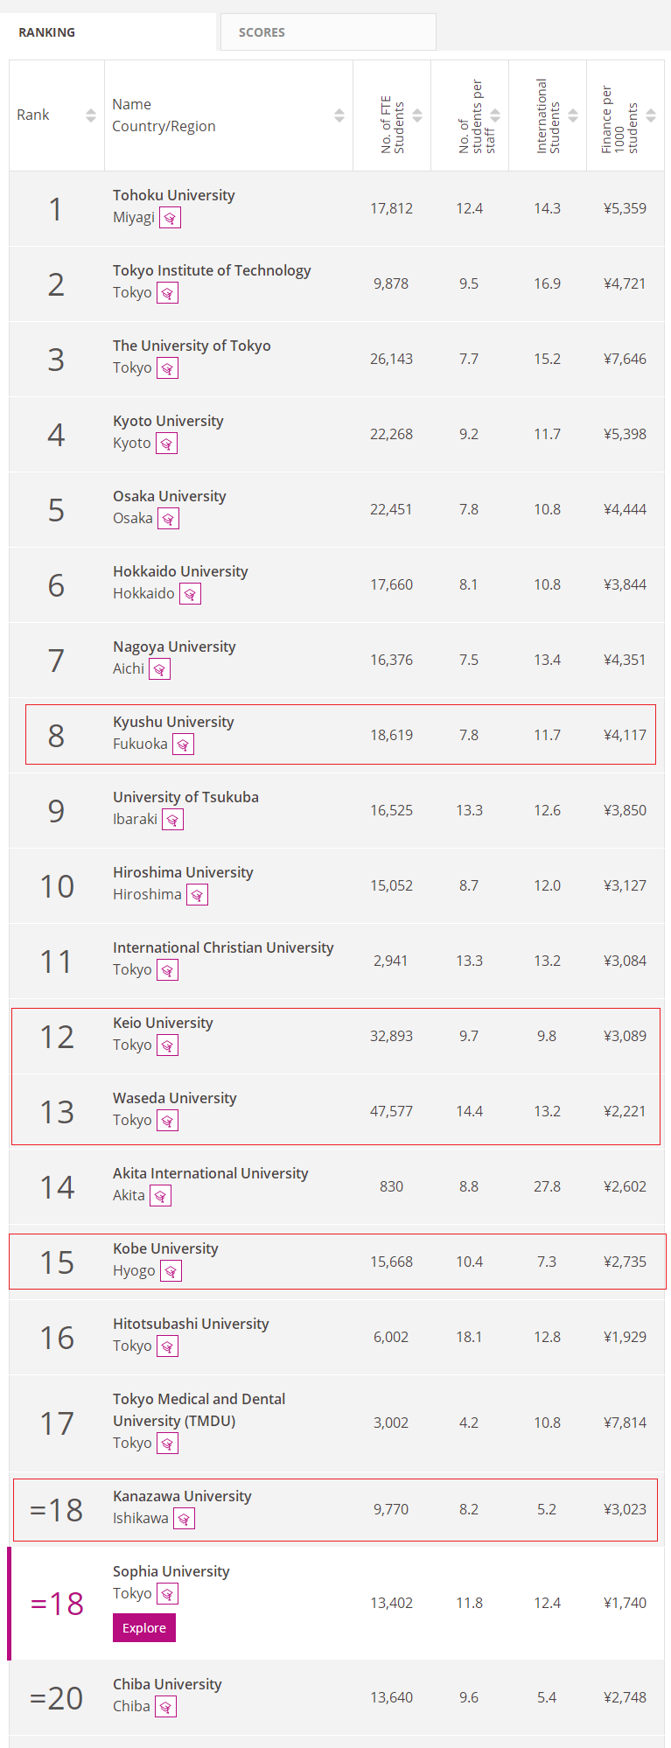Click graduation cap icon next to Akita

point(160,1196)
